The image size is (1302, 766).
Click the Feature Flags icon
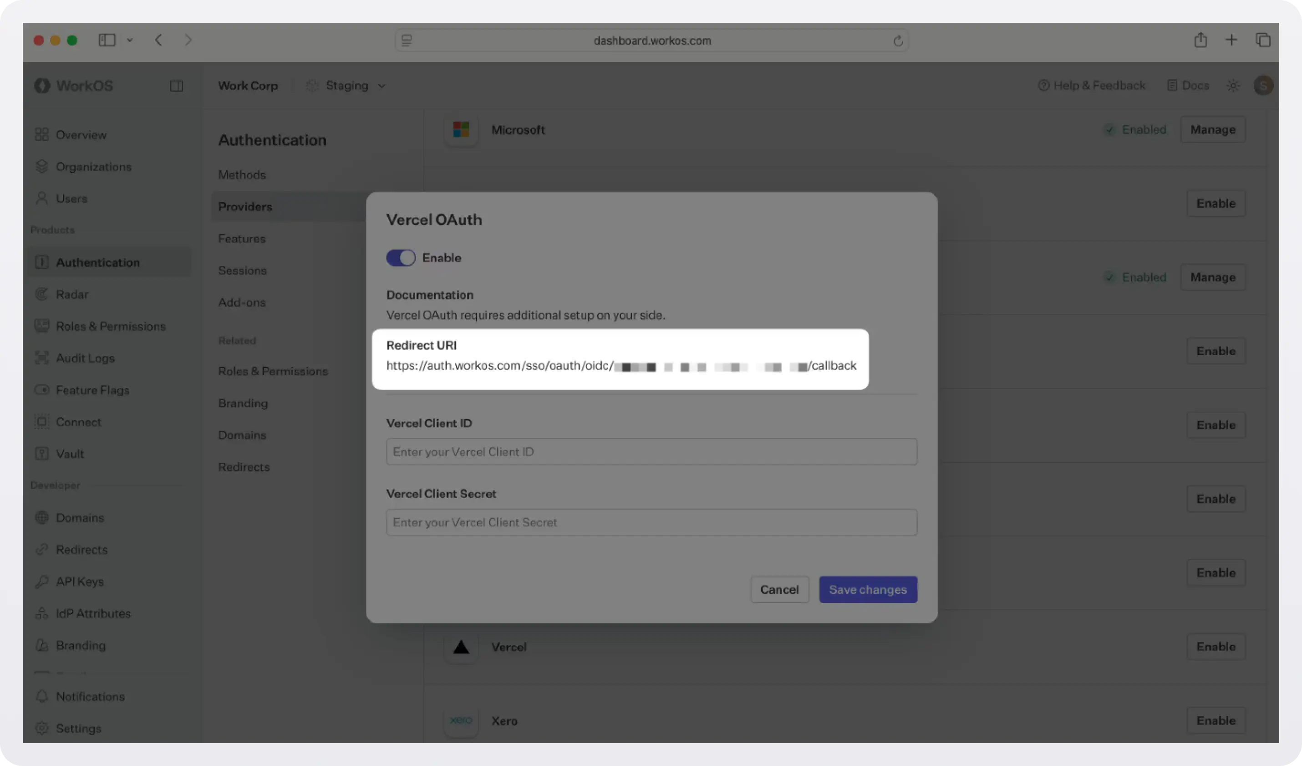(x=42, y=390)
